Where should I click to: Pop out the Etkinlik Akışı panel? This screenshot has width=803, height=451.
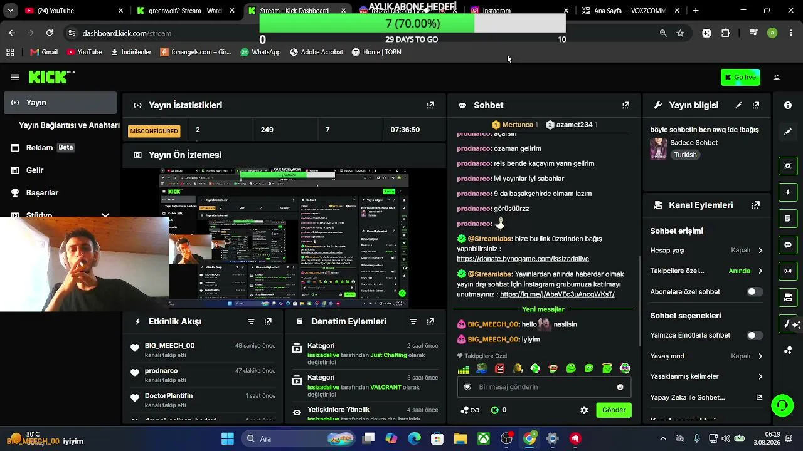268,321
